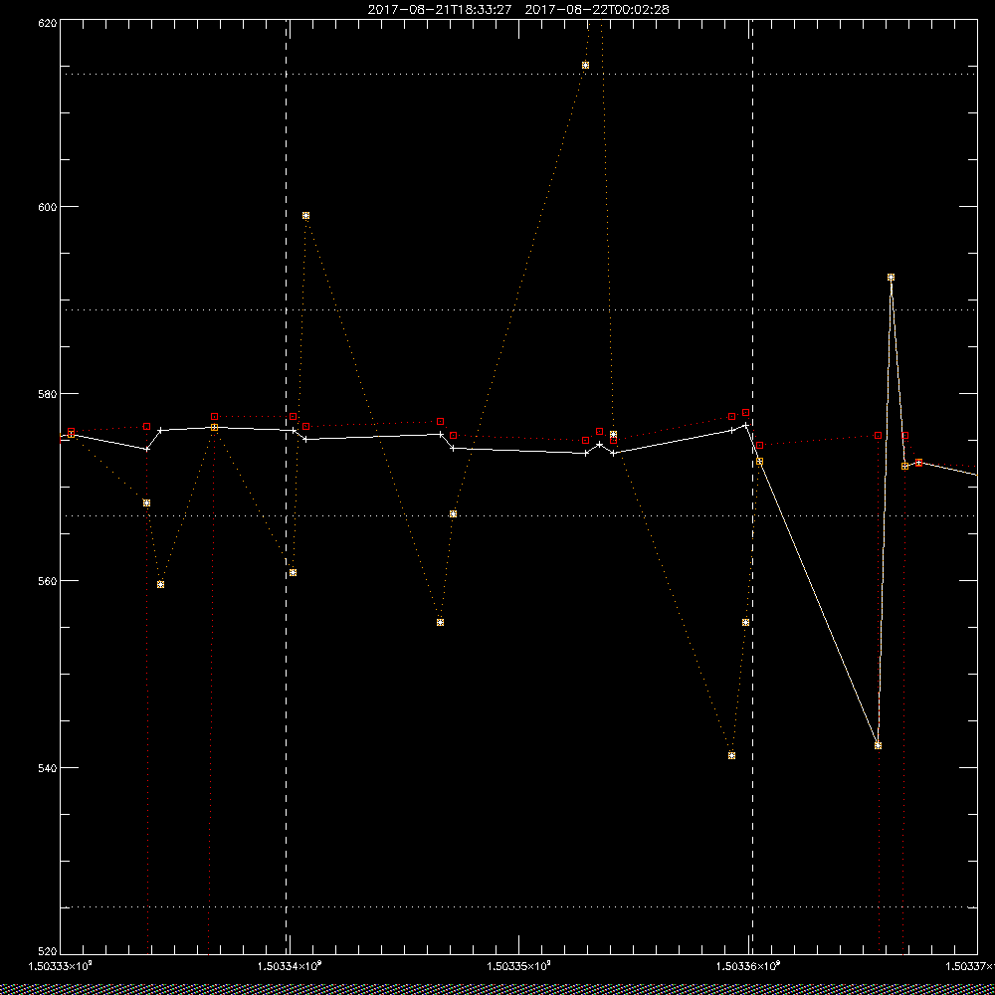Select the white curve trough point near 542
995x995 pixels.
point(879,745)
